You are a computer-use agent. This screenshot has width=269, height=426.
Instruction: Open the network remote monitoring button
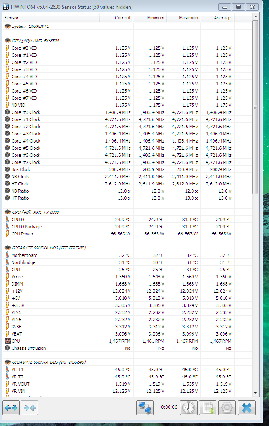(145, 407)
